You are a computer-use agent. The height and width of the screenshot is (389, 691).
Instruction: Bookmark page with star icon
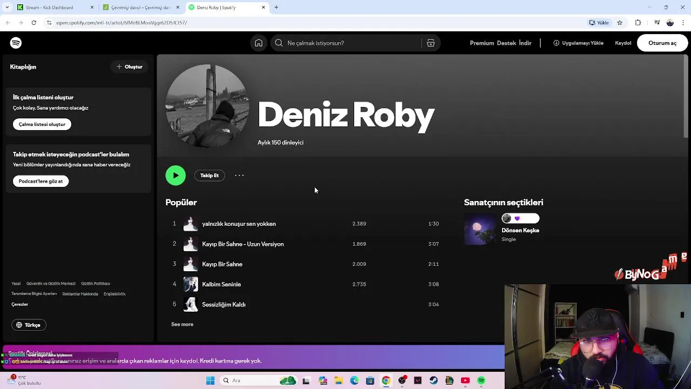click(x=620, y=23)
